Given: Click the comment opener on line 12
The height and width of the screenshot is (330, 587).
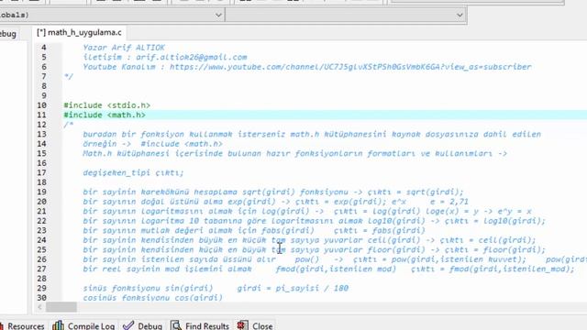Looking at the screenshot, I should (x=69, y=125).
